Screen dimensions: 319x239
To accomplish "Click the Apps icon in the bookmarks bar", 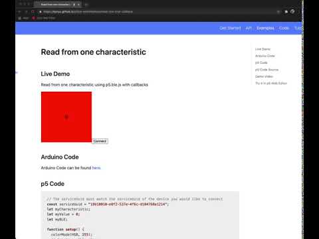I will coord(20,18).
